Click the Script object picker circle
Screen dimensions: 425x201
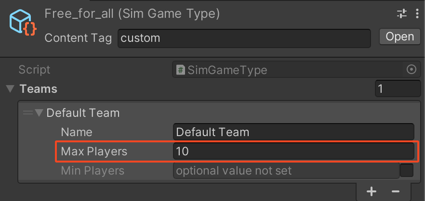pos(411,70)
